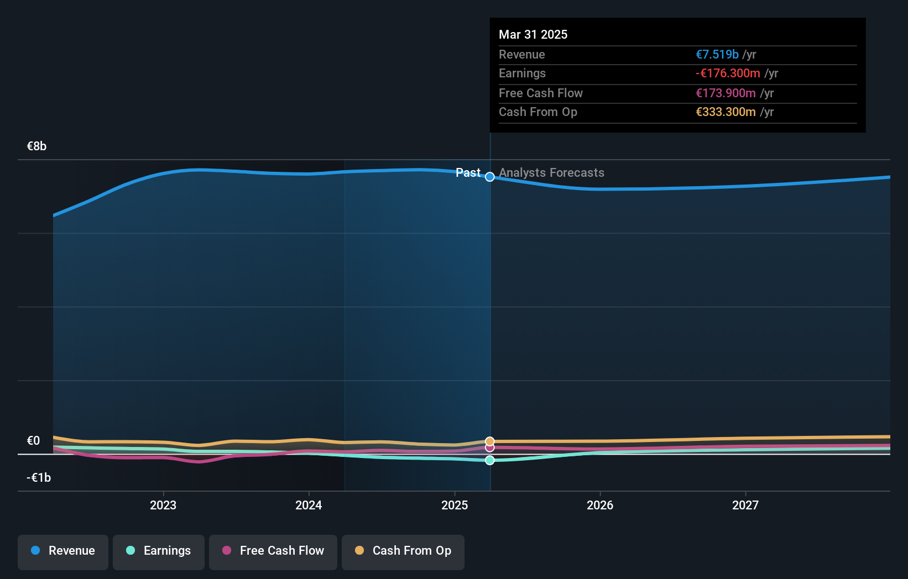The image size is (908, 579).
Task: Toggle the Free Cash Flow legend button
Action: click(273, 552)
